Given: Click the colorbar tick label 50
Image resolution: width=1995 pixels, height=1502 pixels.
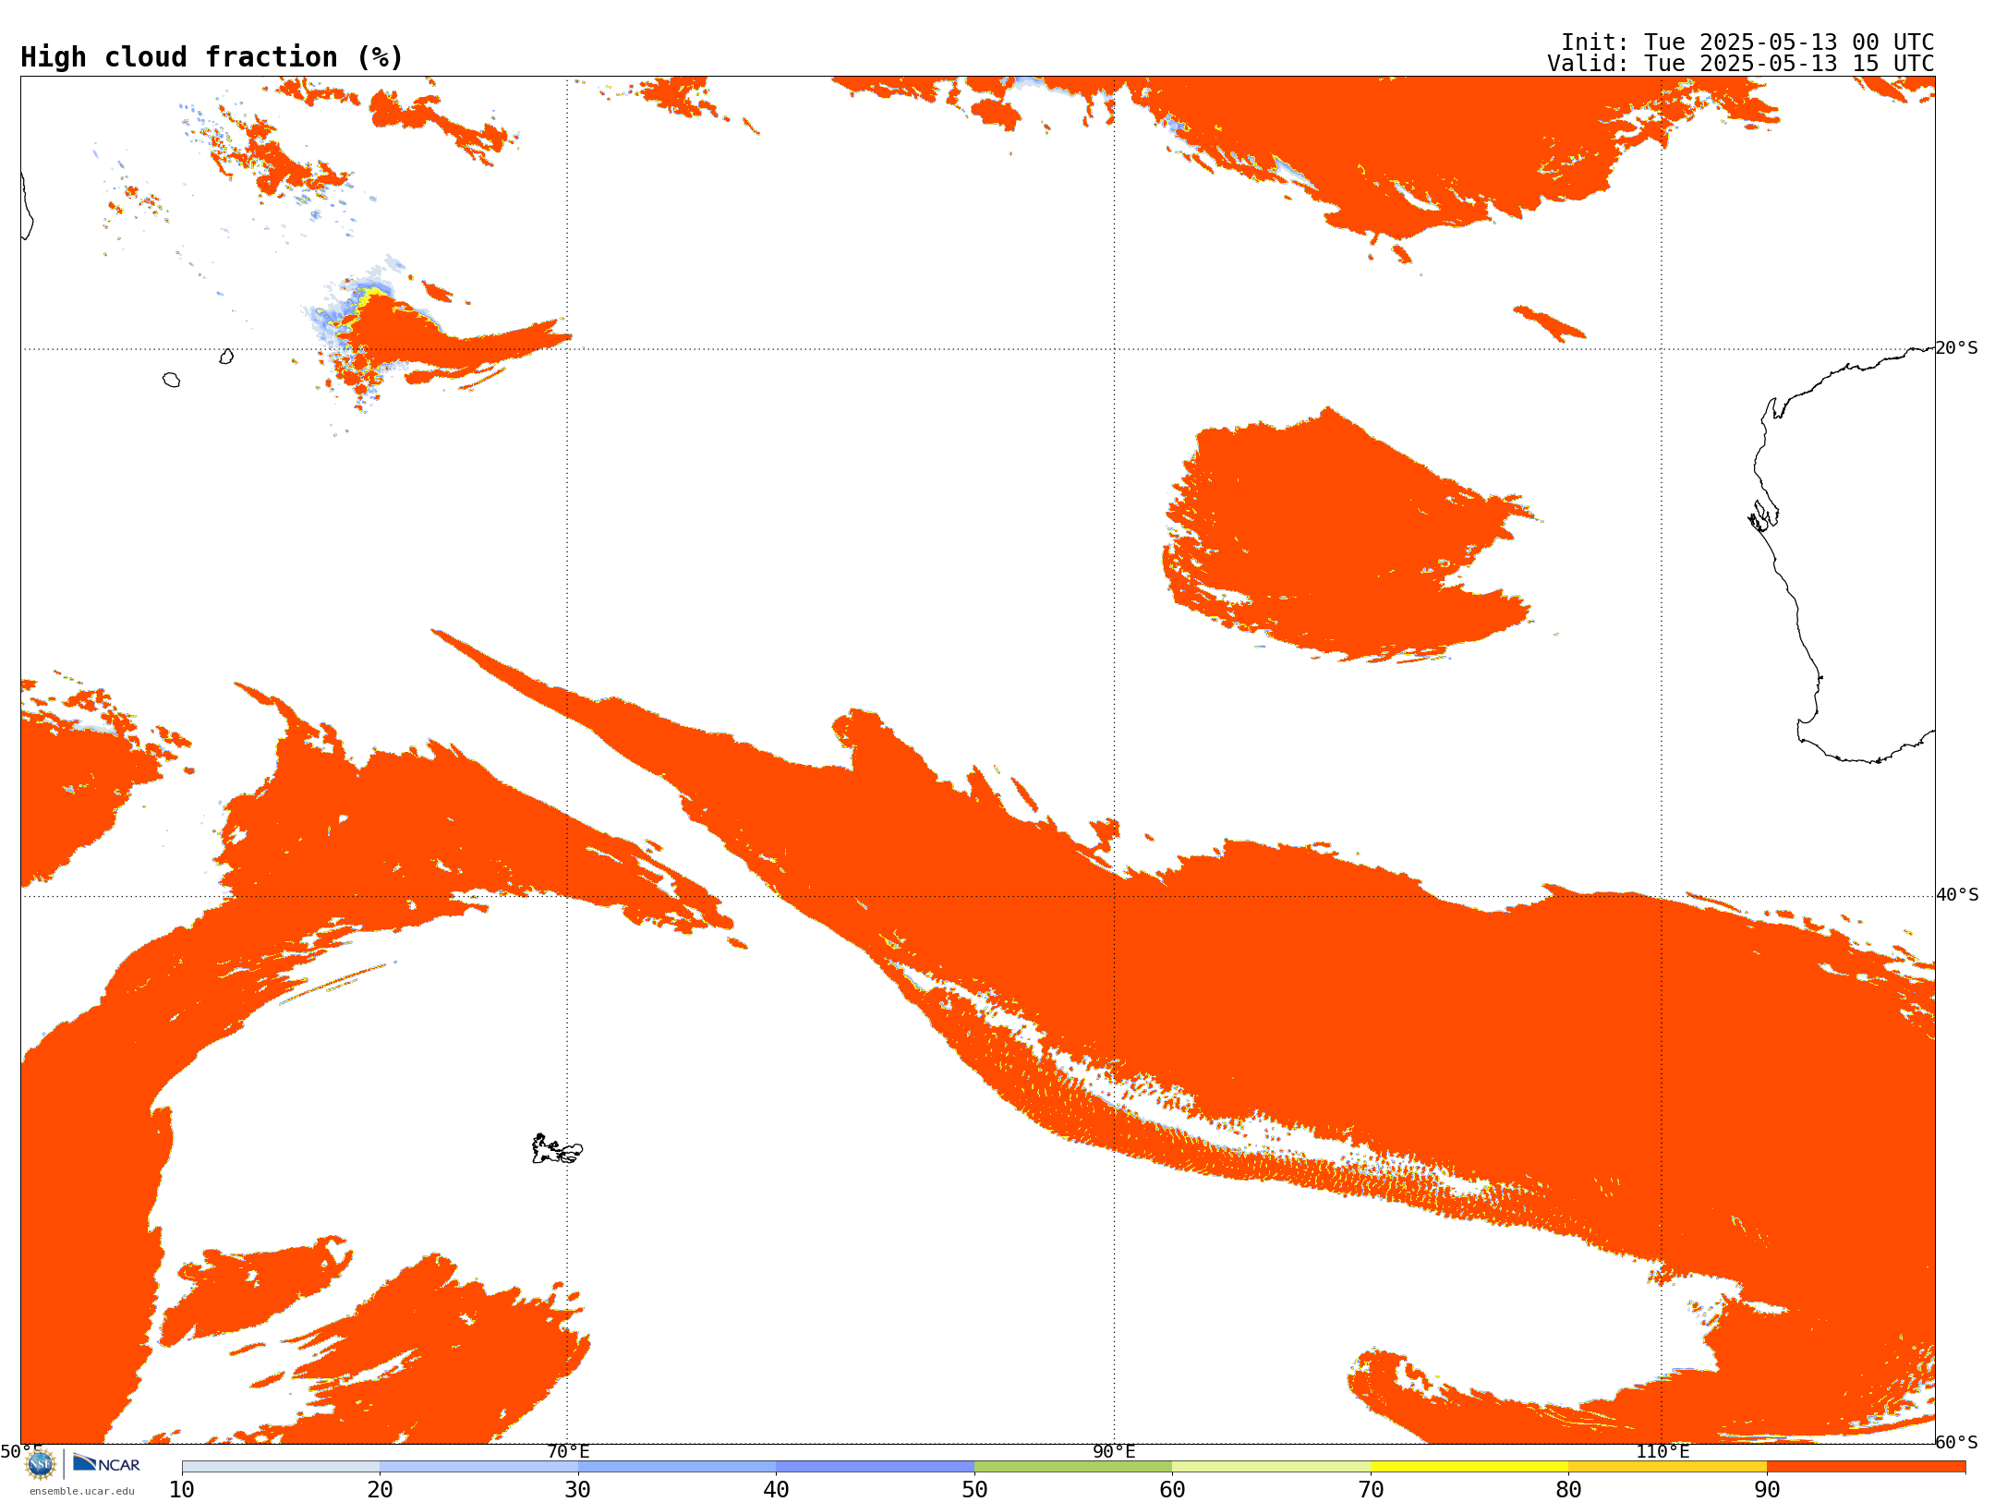Looking at the screenshot, I should [x=974, y=1490].
